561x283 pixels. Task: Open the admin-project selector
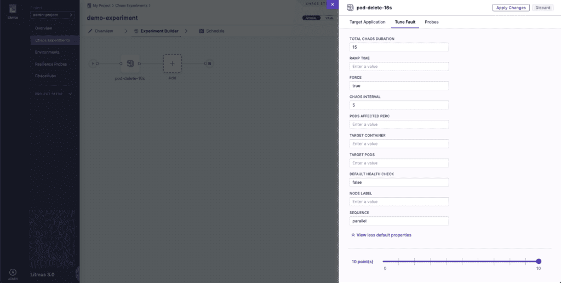[x=51, y=15]
